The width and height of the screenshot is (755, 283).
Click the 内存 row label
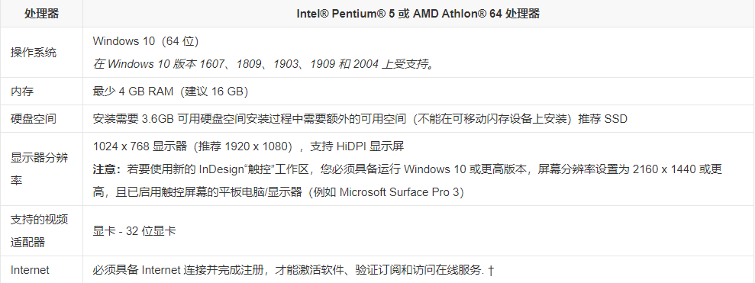pyautogui.click(x=22, y=92)
